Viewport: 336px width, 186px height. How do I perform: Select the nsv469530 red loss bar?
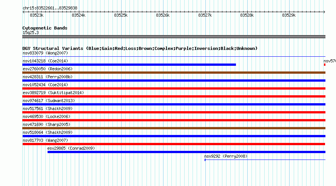(174, 120)
